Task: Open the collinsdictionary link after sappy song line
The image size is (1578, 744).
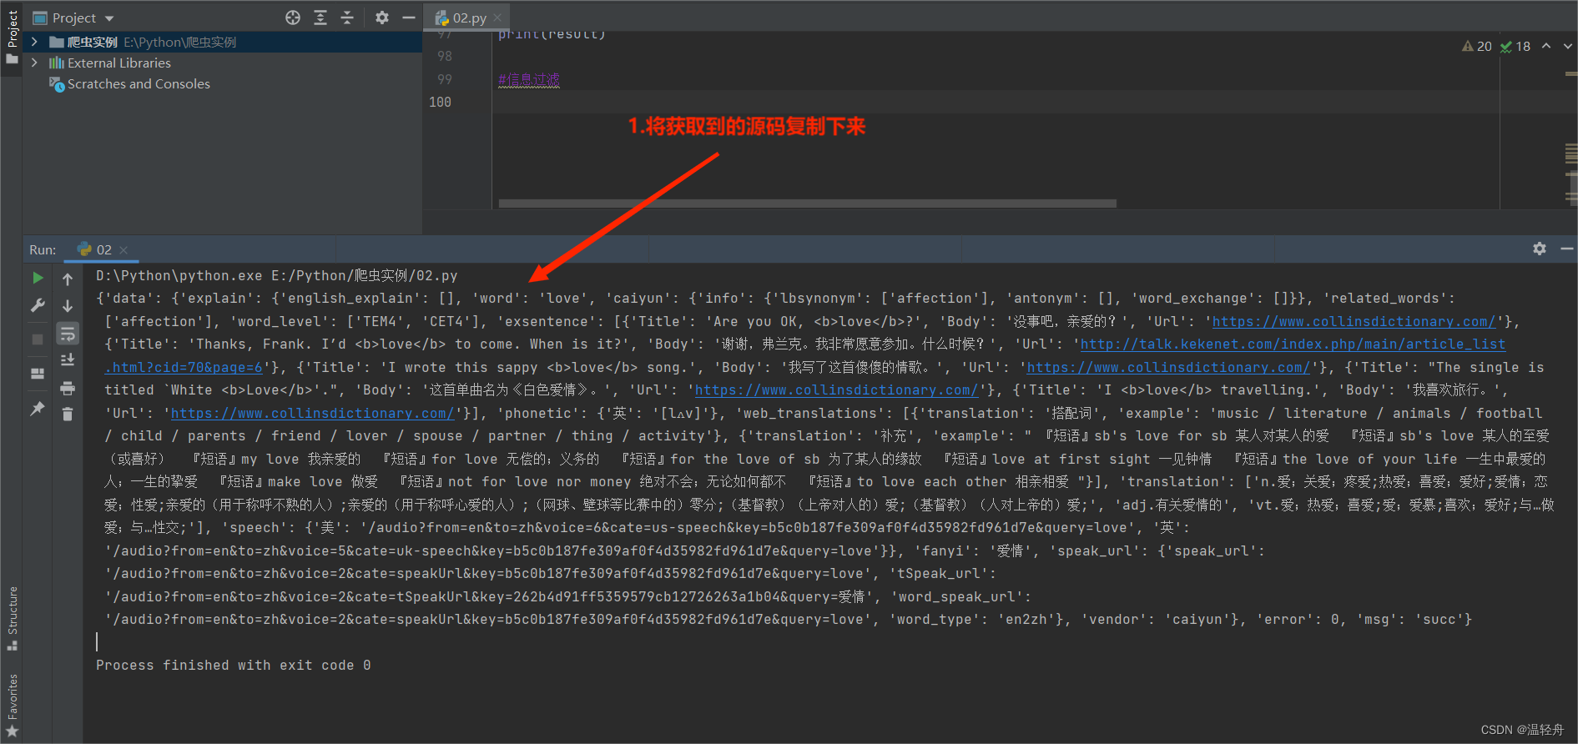Action: click(x=1168, y=367)
